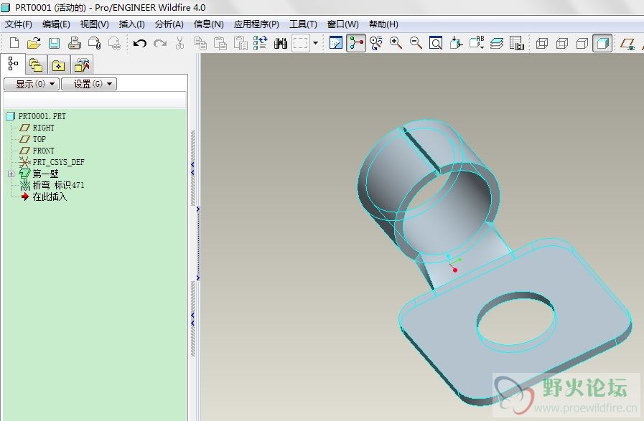Click the Zoom In magnifier icon
The image size is (644, 421).
pos(396,43)
